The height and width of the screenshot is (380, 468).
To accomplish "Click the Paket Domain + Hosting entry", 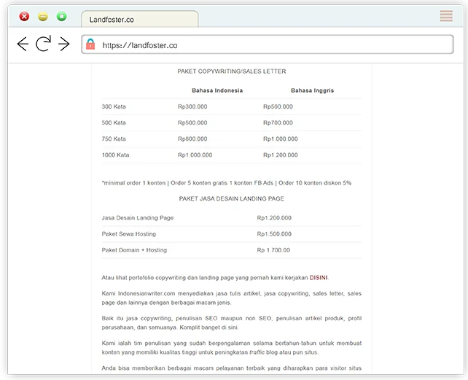I will pyautogui.click(x=134, y=249).
